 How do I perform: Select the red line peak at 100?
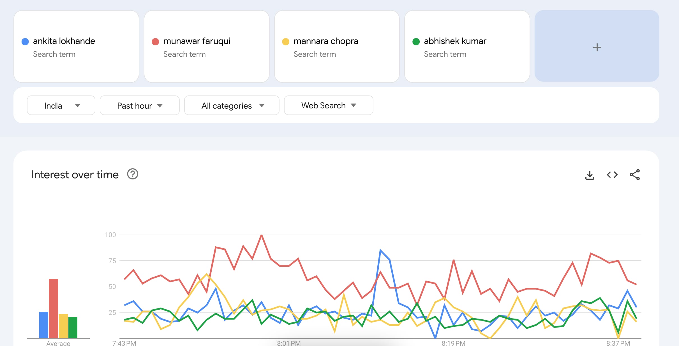click(262, 235)
